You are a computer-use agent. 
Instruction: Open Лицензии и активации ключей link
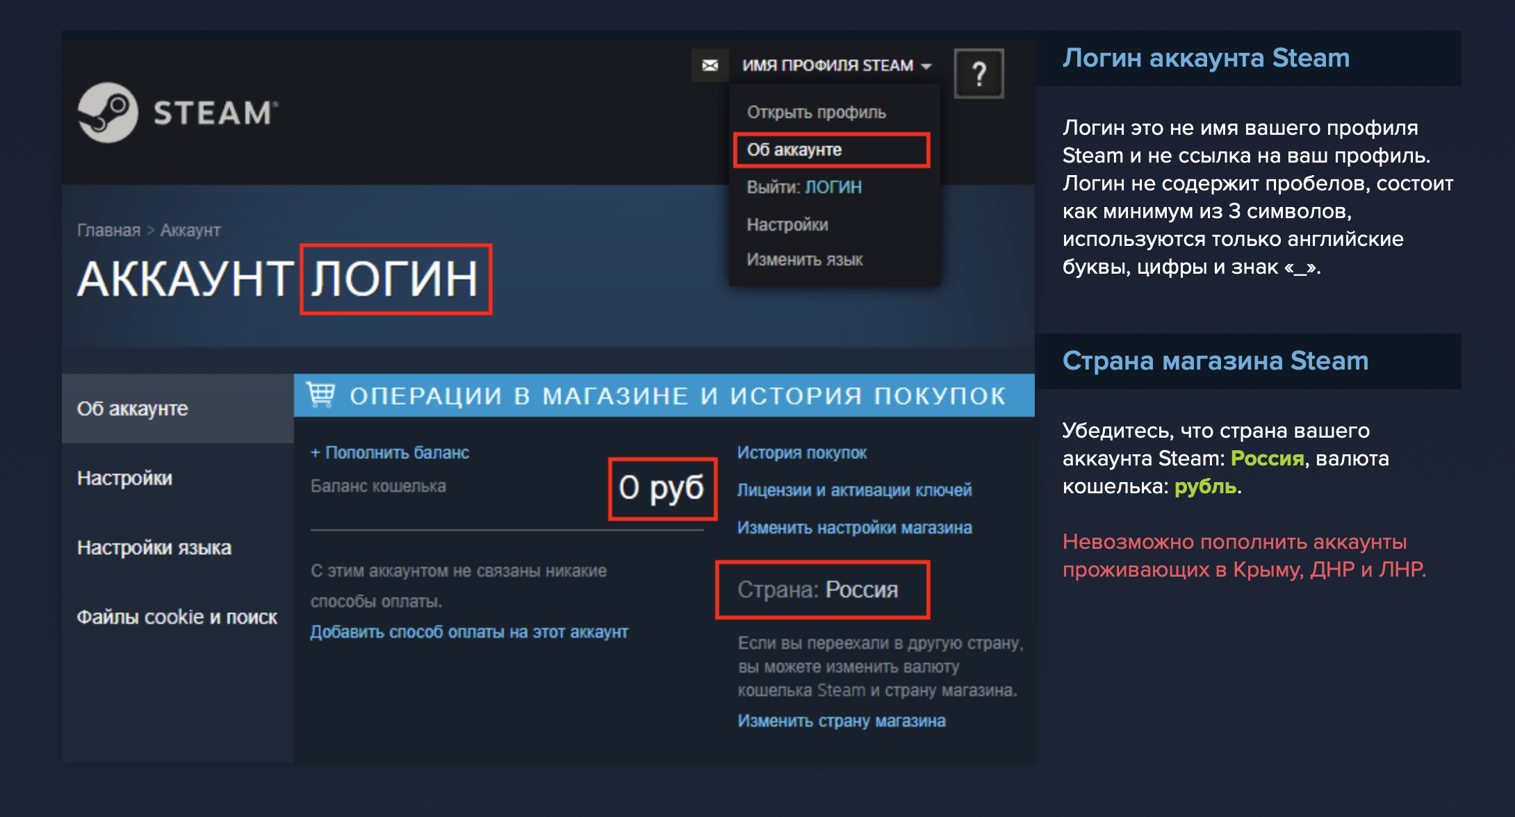[854, 490]
